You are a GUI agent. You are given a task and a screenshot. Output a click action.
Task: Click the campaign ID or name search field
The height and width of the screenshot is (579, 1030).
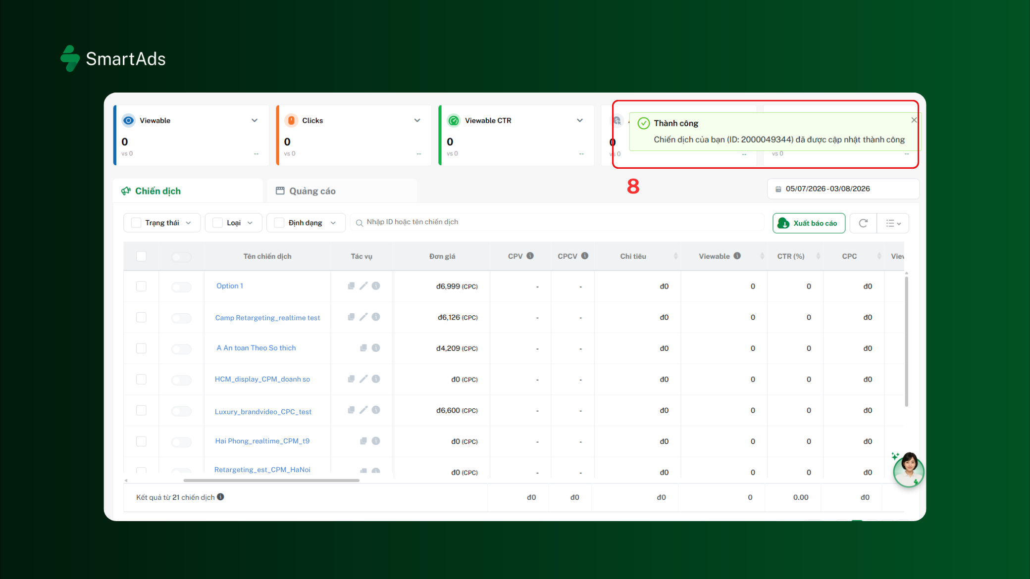557,222
